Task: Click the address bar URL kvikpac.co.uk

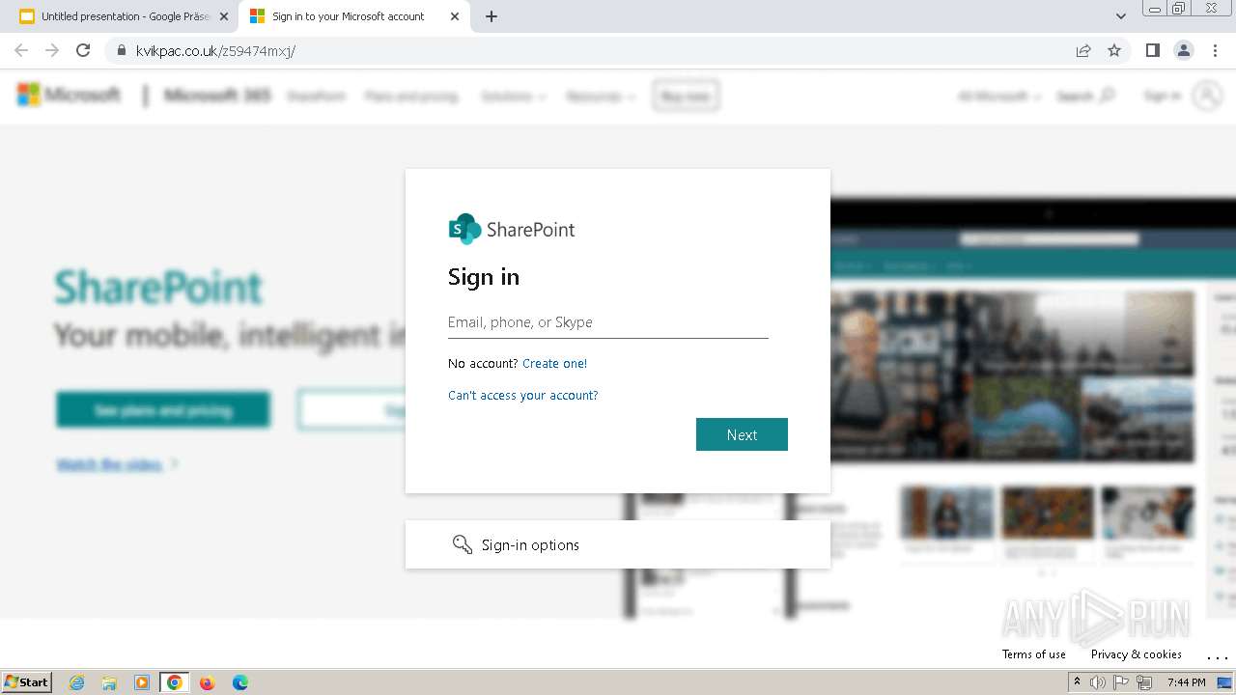Action: tap(215, 51)
